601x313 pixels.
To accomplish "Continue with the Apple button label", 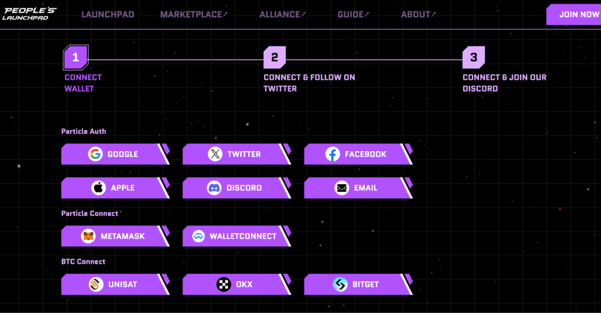I will pos(123,188).
